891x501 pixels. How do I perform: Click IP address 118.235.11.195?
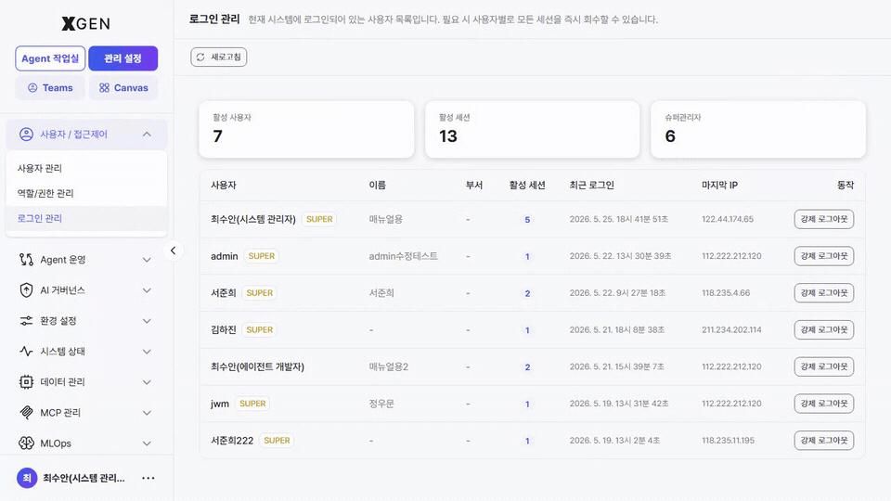[x=728, y=440]
